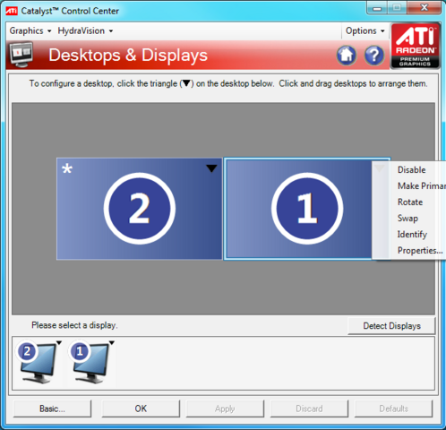Choose Disable from the context menu
446x430 pixels.
(x=411, y=170)
